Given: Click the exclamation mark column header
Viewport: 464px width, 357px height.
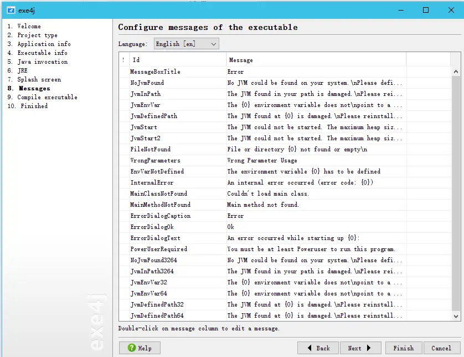Looking at the screenshot, I should pyautogui.click(x=123, y=60).
